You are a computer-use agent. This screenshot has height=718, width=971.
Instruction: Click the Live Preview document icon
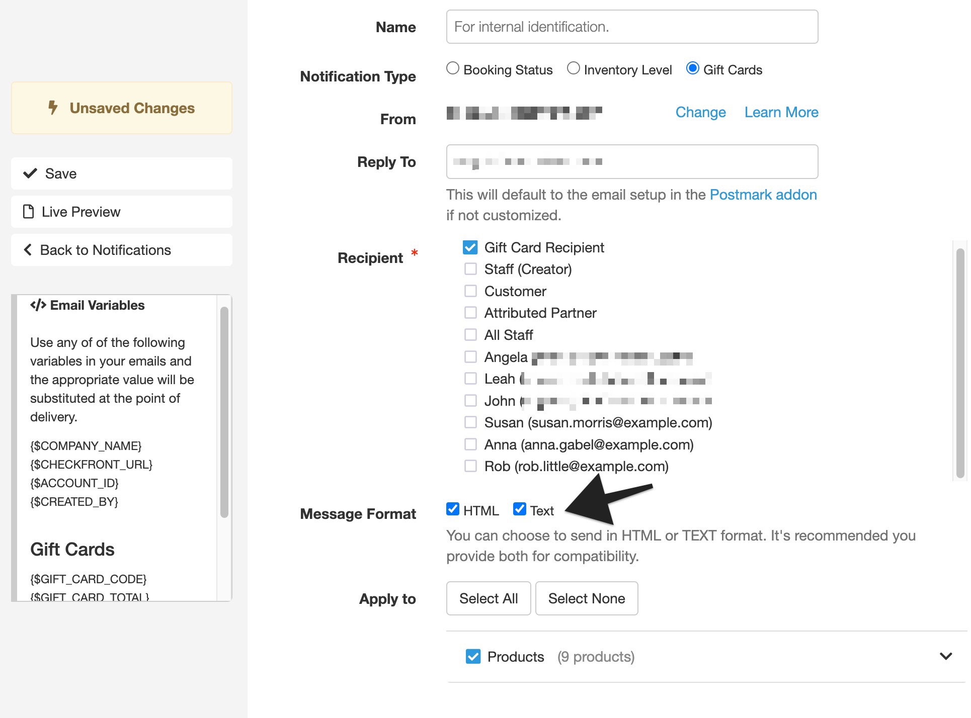tap(29, 212)
